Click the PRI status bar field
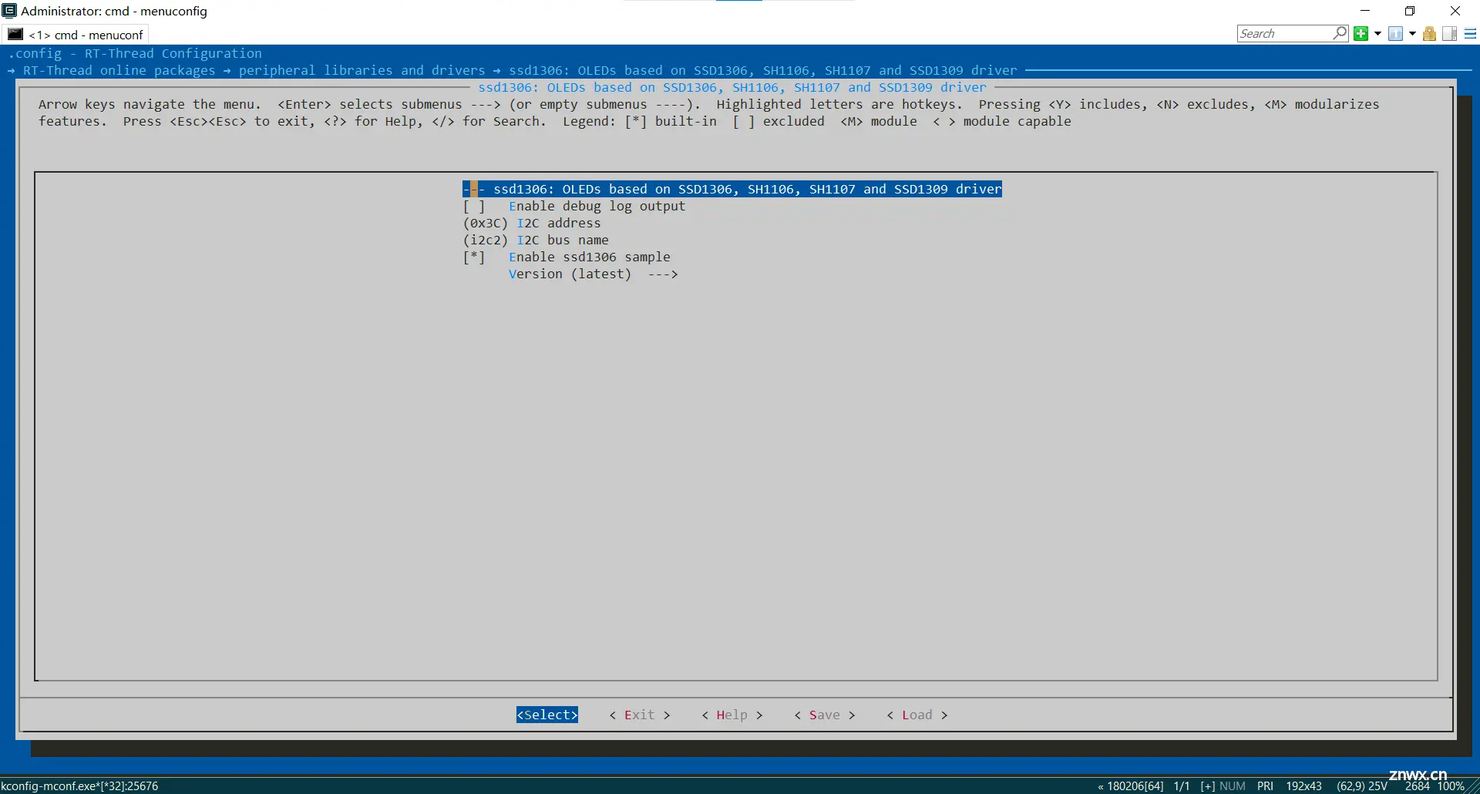This screenshot has width=1480, height=794. (1265, 786)
